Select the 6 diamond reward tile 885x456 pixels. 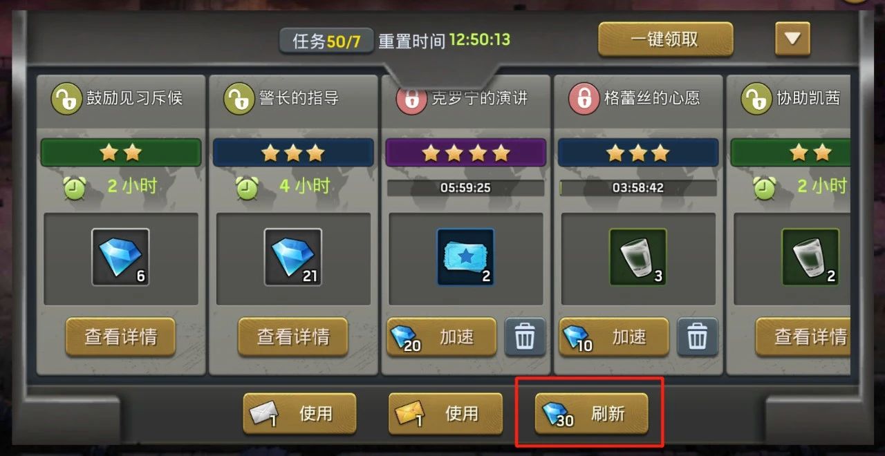[x=120, y=257]
